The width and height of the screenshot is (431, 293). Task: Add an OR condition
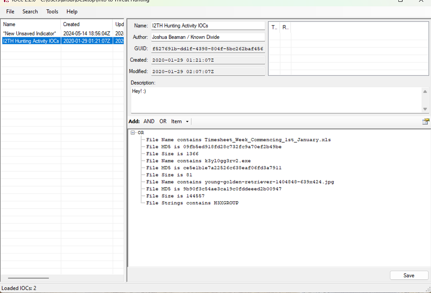(x=163, y=121)
